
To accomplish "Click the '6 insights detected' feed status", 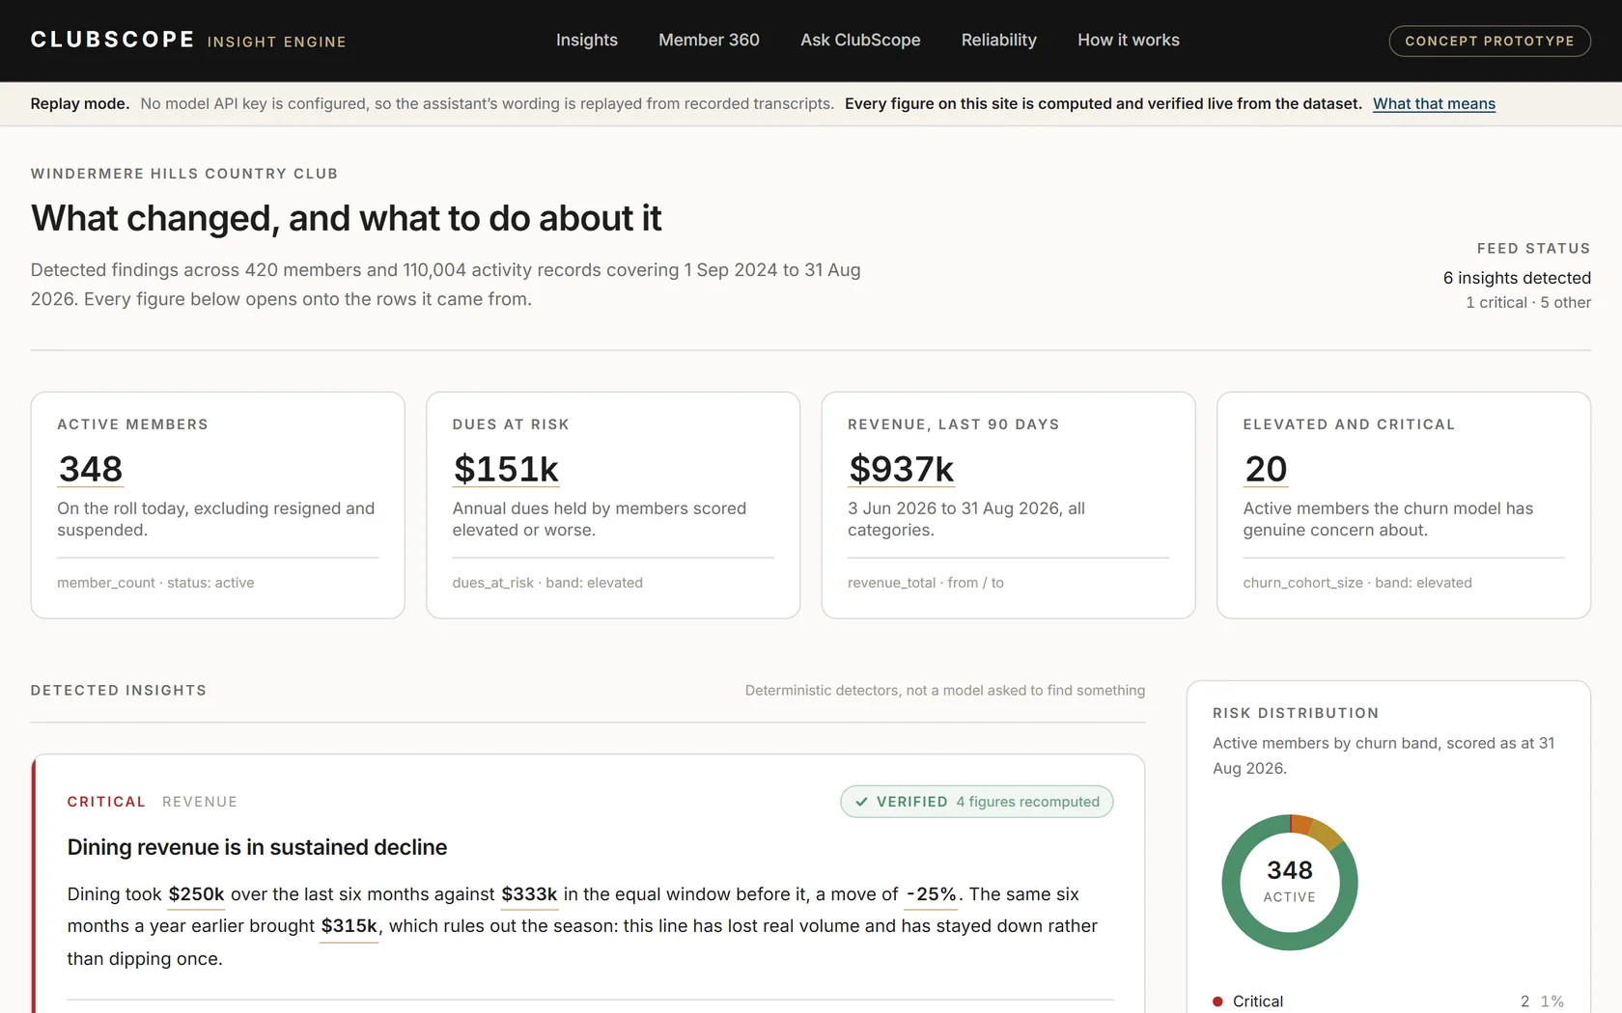I will [1517, 278].
